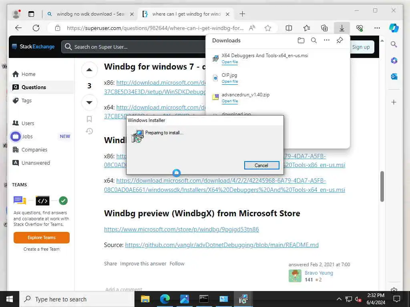Open Microsoft 365 icon in Edge sidebar
Viewport: 410px width, 307px height.
point(394,61)
